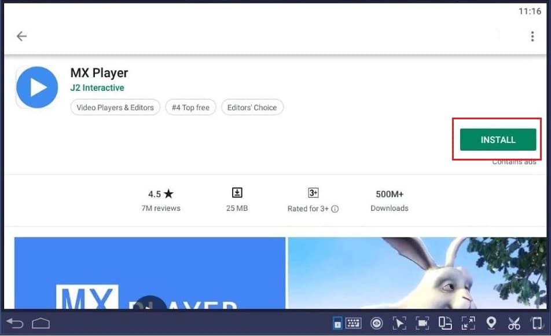Click the Android home button in bottom bar

41,323
